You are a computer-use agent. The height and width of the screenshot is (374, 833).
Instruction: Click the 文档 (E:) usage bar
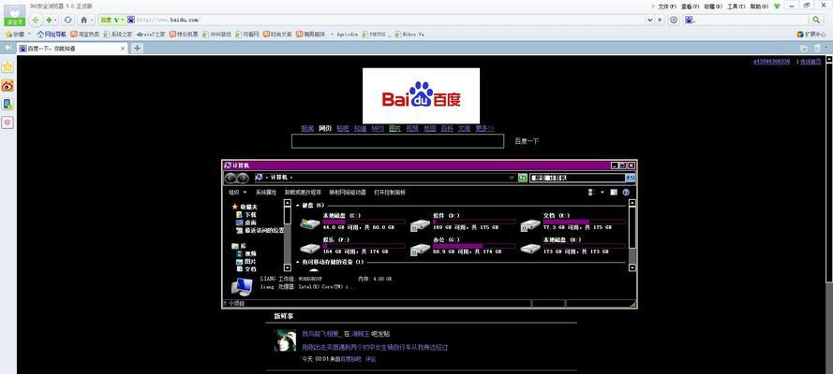pyautogui.click(x=585, y=222)
